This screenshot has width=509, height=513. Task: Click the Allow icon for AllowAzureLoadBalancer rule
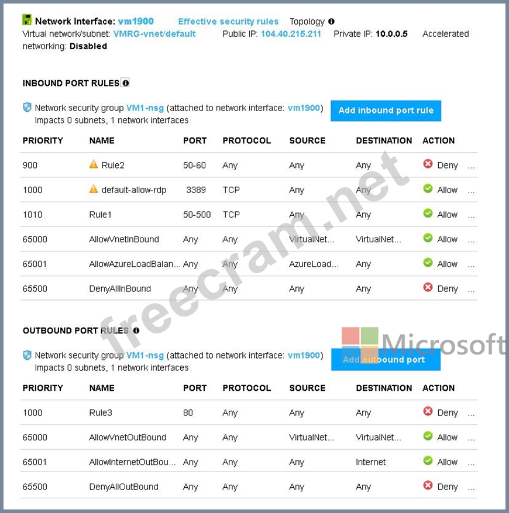coord(428,263)
